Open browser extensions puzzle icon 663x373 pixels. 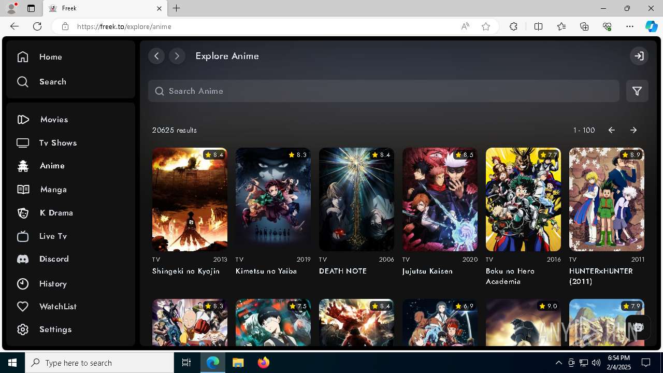tap(513, 26)
